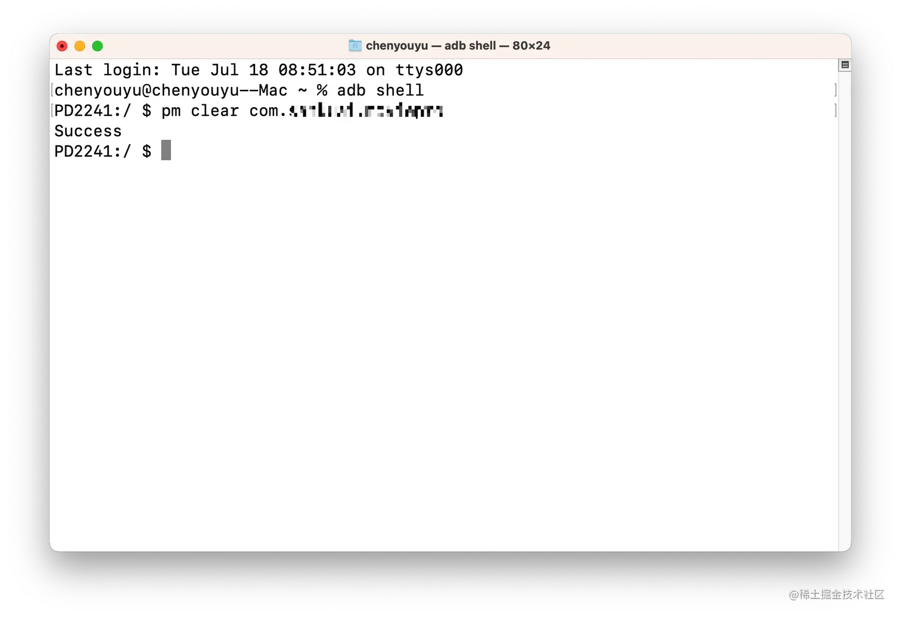Click the 'Last login:' text

pyautogui.click(x=107, y=70)
